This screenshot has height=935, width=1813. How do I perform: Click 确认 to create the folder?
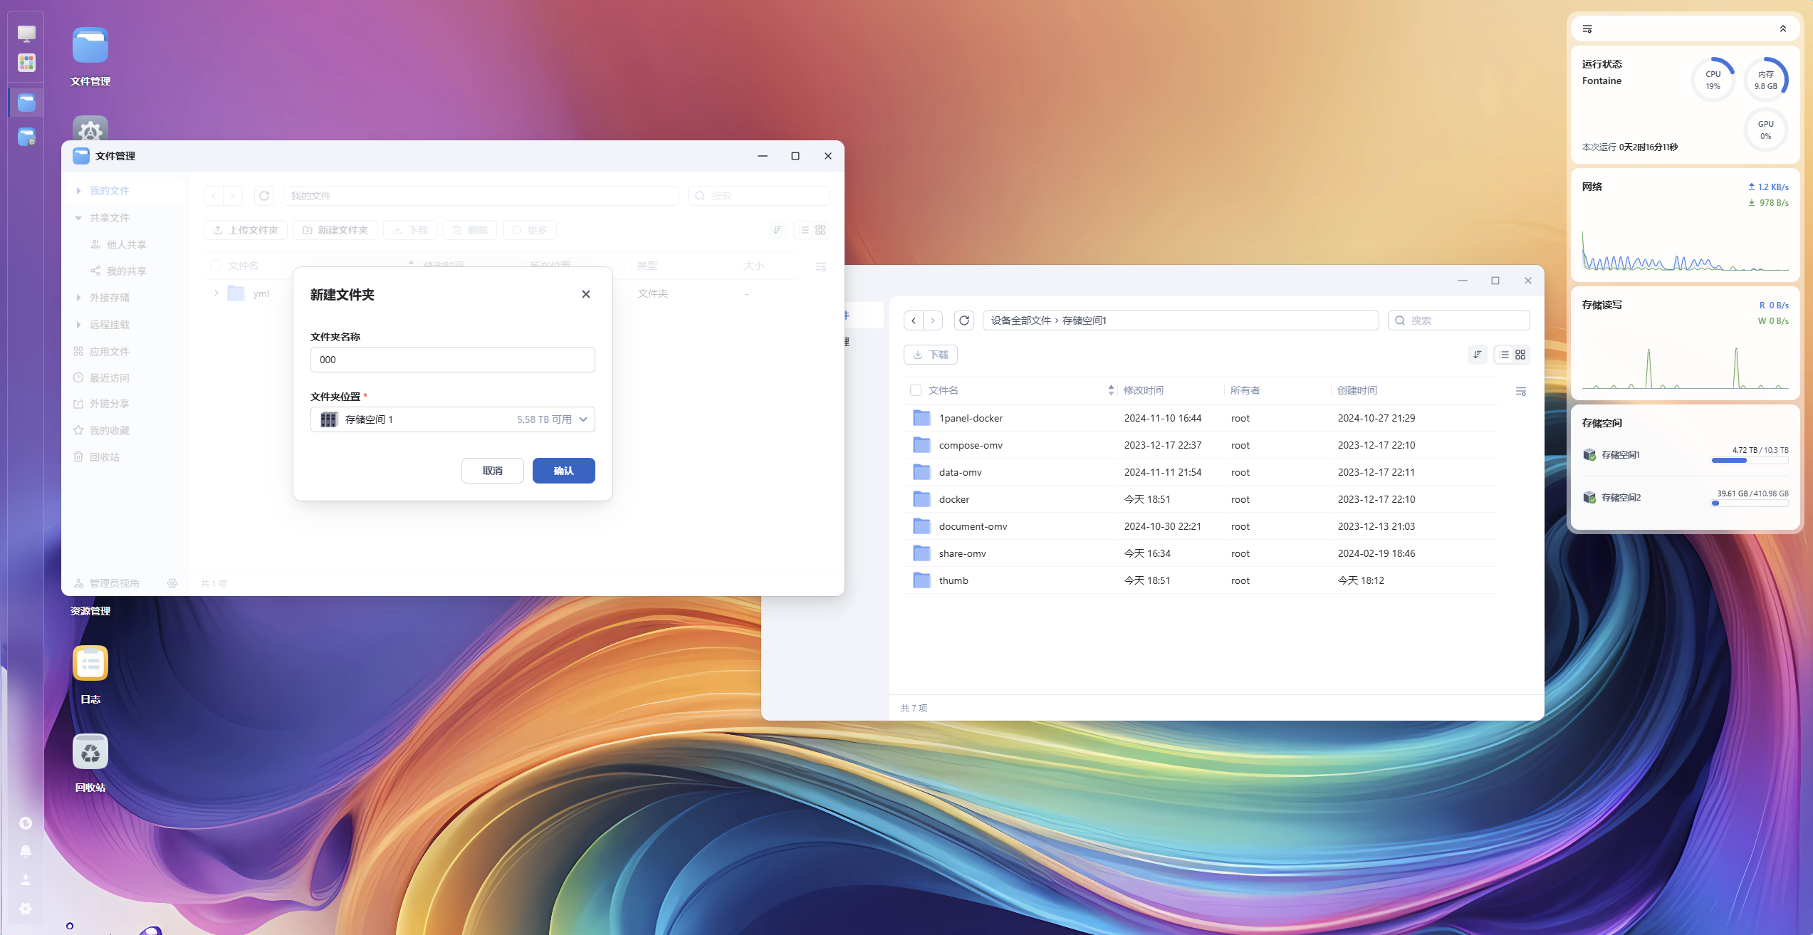[x=563, y=471]
